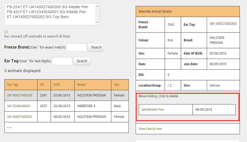
Task: Click Join Date value 08/09/2015
Action: [218, 64]
